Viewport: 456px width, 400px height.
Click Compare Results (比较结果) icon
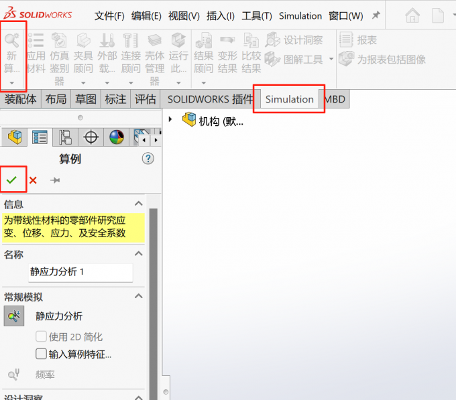[251, 40]
